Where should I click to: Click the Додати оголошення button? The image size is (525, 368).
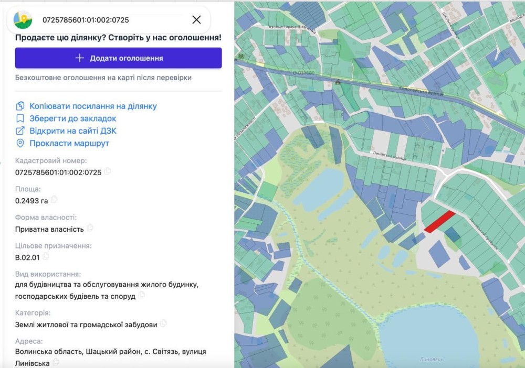tap(118, 58)
